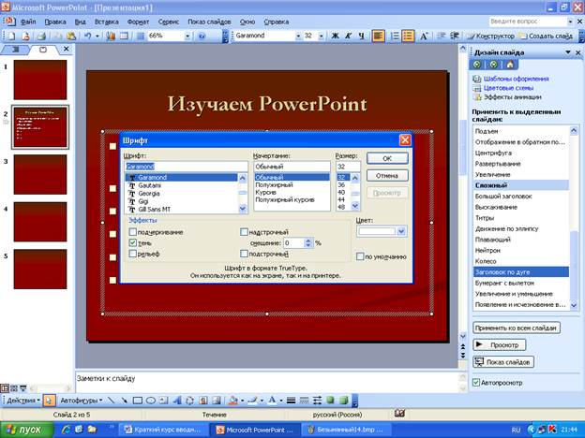This screenshot has width=585, height=438.
Task: Click the New presentation icon in the toolbar
Action: [11, 36]
